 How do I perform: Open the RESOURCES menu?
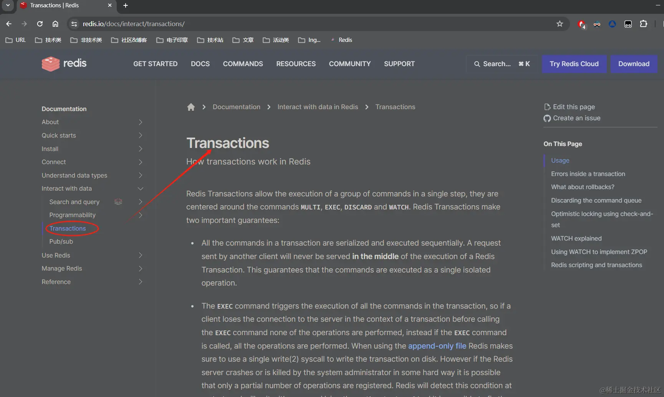pos(296,64)
